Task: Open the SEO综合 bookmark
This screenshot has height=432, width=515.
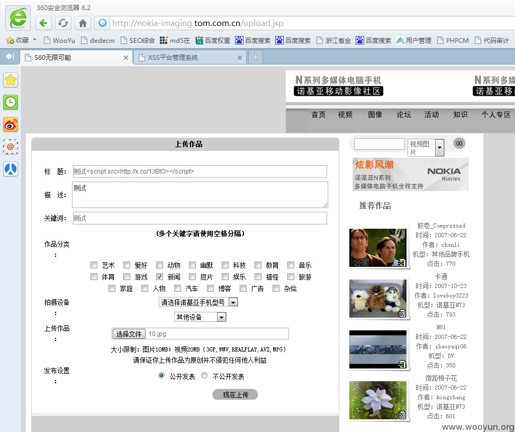Action: tap(138, 40)
